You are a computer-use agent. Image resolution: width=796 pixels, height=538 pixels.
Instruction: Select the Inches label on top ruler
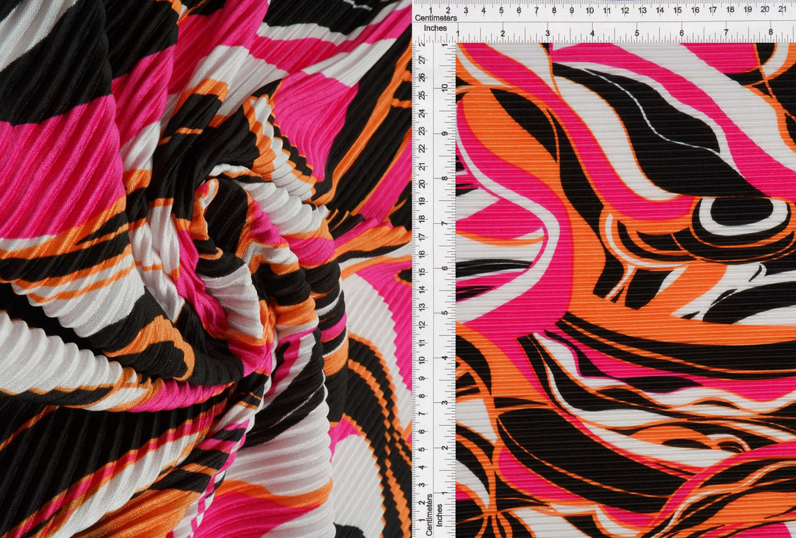(435, 28)
